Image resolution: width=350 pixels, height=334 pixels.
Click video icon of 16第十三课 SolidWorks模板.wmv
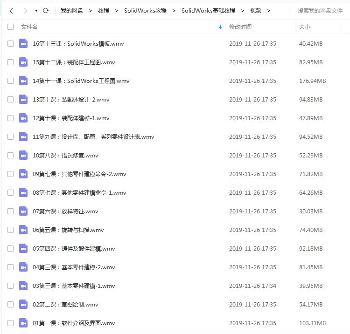tap(23, 43)
